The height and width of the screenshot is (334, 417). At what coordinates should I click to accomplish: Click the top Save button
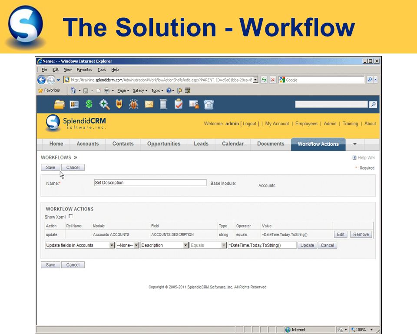point(50,167)
